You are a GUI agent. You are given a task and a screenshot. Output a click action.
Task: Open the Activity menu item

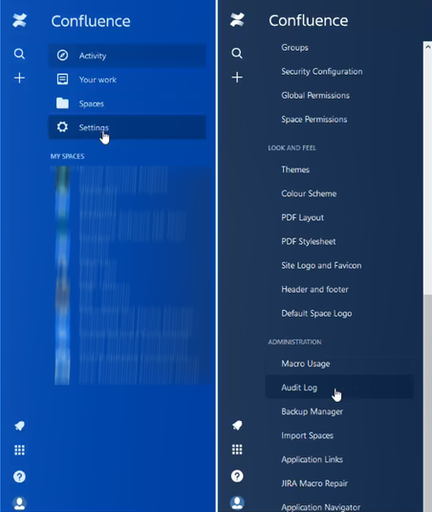coord(127,56)
